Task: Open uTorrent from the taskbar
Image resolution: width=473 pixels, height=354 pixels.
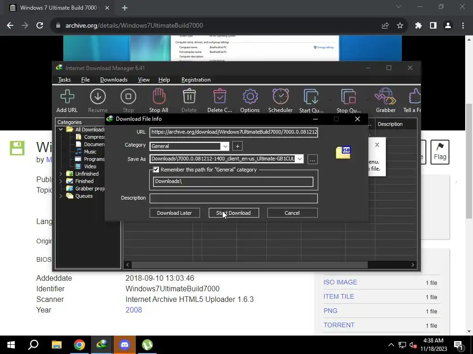Action: [x=147, y=345]
